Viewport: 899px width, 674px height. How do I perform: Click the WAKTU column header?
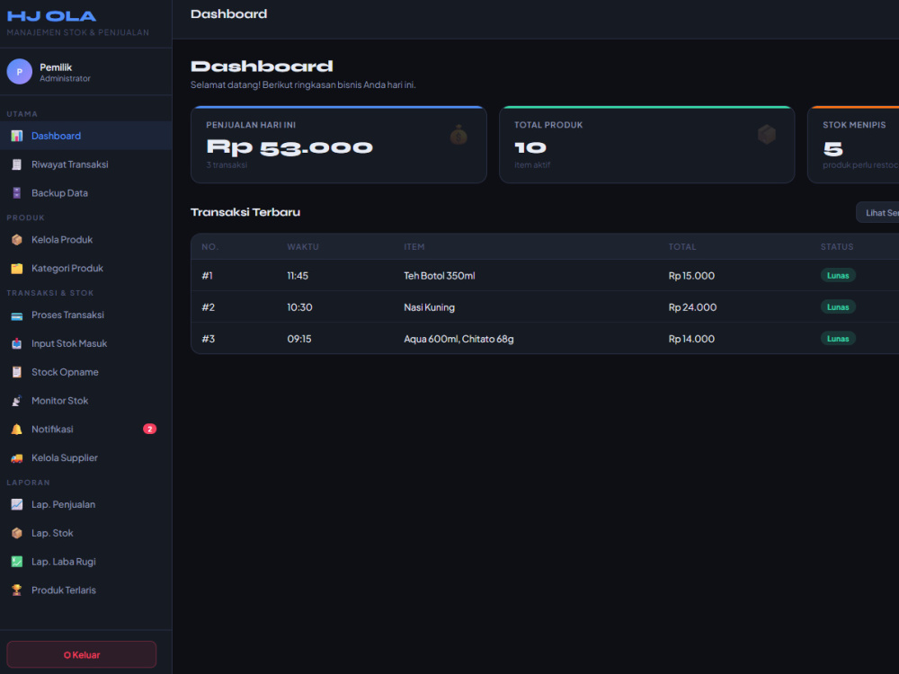pyautogui.click(x=303, y=247)
